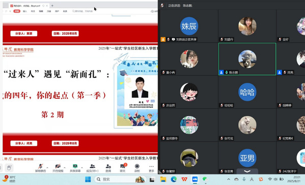The width and height of the screenshot is (305, 185).
Task: Open the chat (聊天) with unread badge
Action: click(123, 168)
